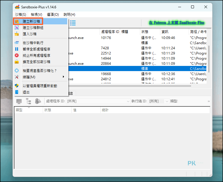Sort by 資訊 column header

(174, 32)
